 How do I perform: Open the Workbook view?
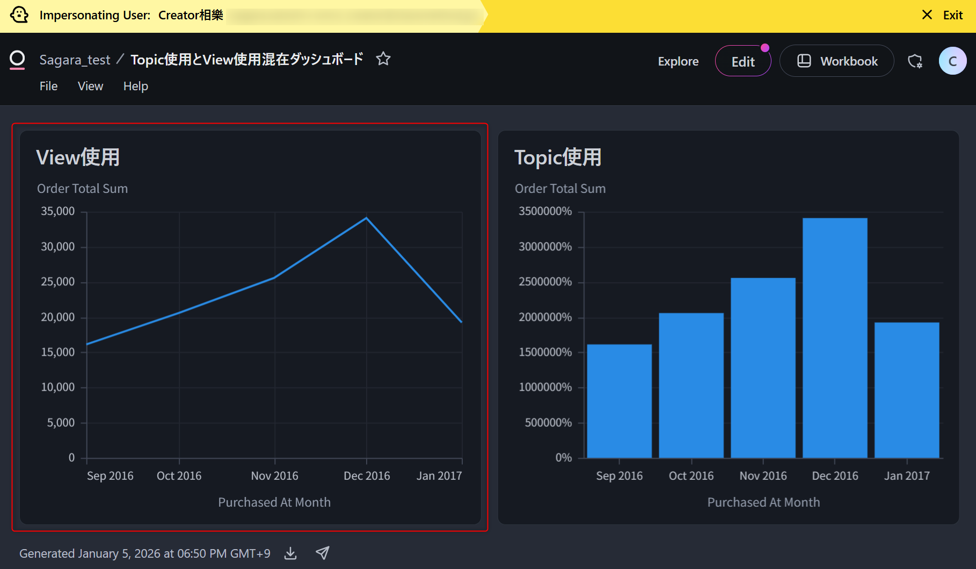click(836, 61)
